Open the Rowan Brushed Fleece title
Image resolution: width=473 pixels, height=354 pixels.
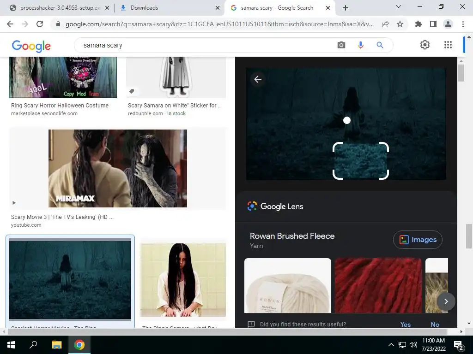(x=292, y=236)
